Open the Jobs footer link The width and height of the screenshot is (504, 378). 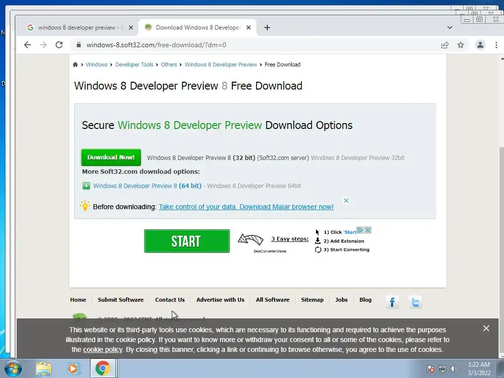coord(342,300)
